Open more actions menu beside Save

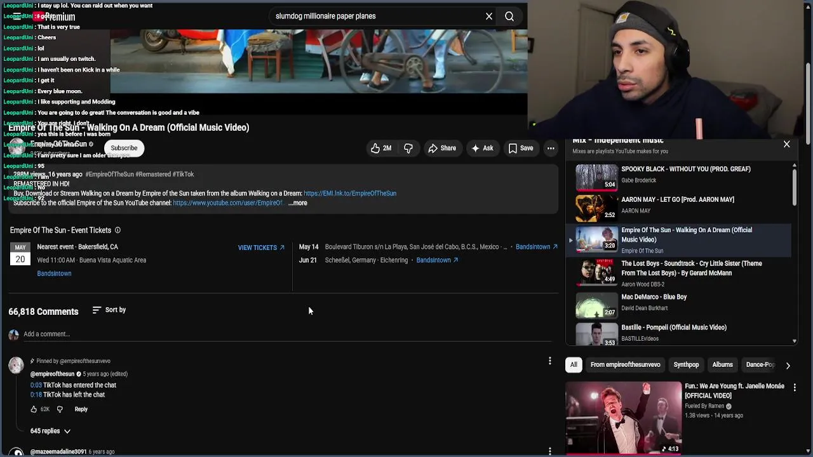(x=551, y=148)
